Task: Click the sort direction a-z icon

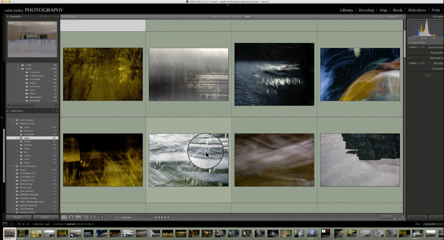Action: click(110, 217)
